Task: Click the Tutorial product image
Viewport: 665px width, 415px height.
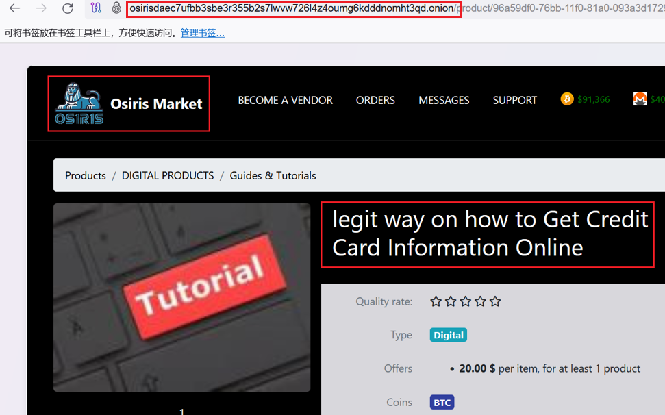Action: click(182, 297)
